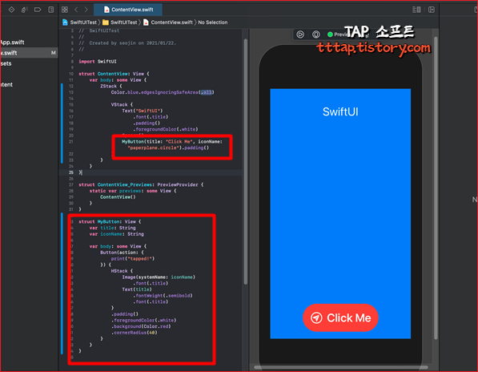
Task: Add a new editor pane on right
Action: pyautogui.click(x=432, y=10)
